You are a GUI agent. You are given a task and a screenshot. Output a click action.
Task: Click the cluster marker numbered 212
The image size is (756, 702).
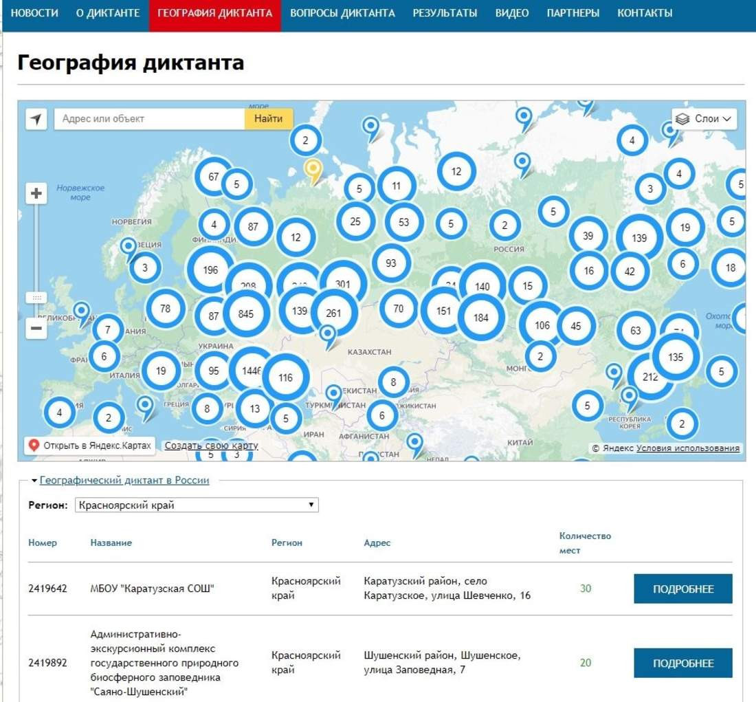[x=649, y=377]
